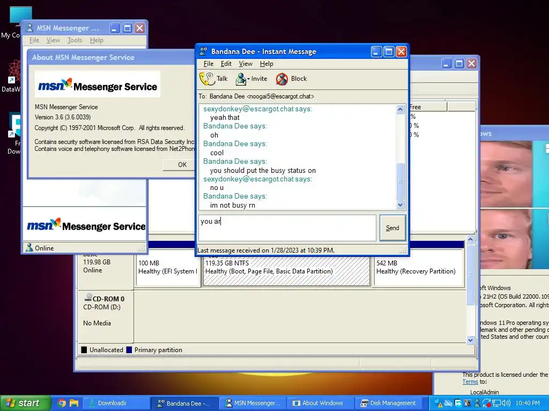Maximize the Disk Management window
549x411 pixels.
tap(459, 63)
